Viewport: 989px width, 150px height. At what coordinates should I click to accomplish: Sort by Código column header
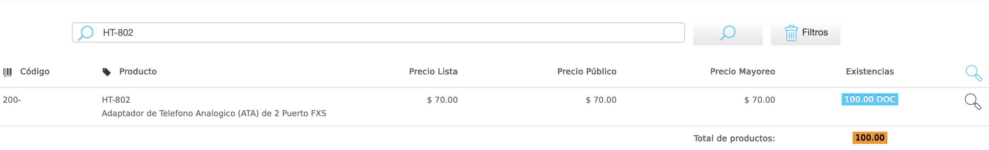[x=34, y=71]
